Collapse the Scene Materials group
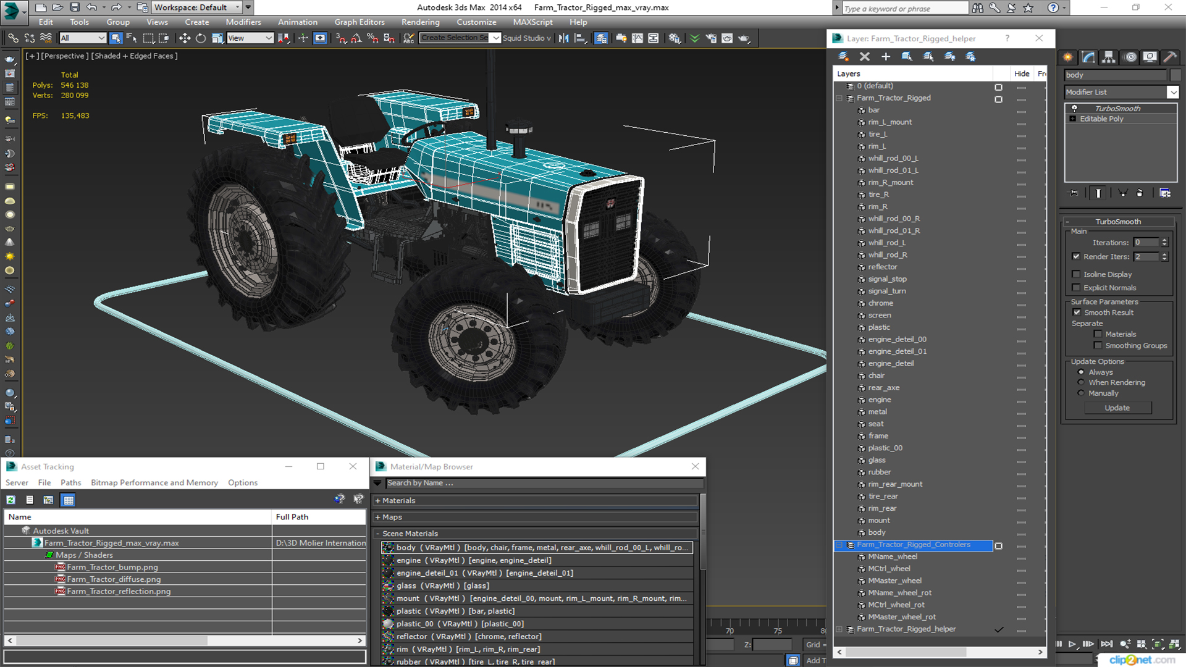 (x=378, y=534)
